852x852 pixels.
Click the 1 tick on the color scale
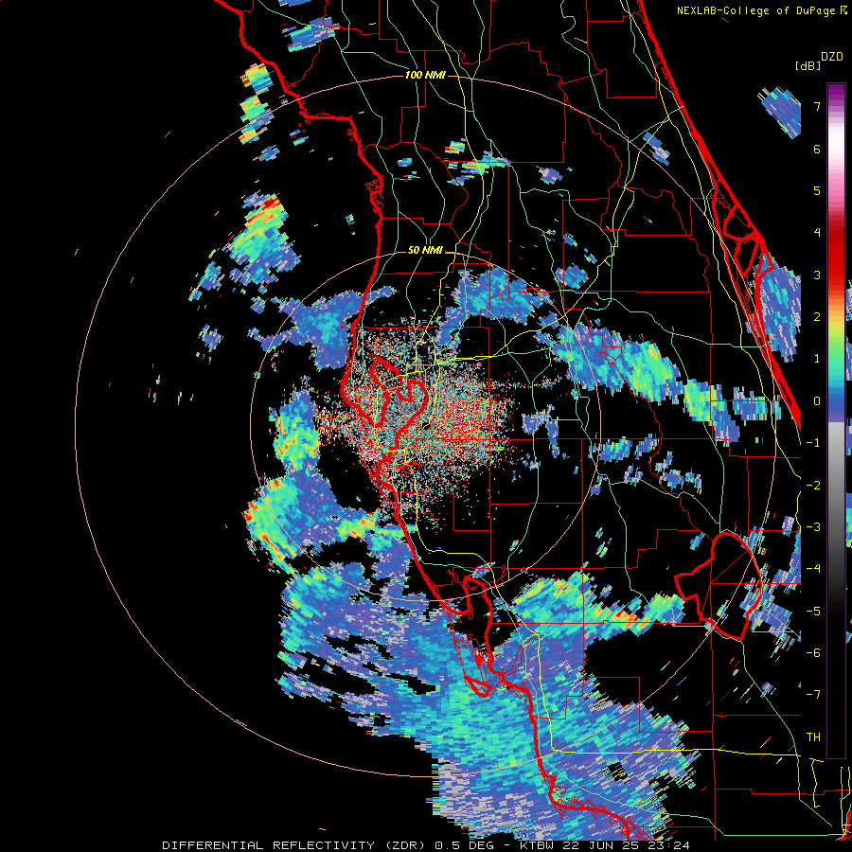(817, 359)
